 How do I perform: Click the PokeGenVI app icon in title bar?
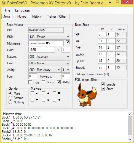point(4,3)
